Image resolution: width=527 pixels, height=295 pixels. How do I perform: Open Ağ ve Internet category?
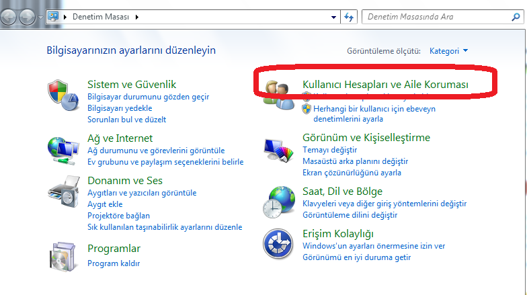click(x=120, y=138)
